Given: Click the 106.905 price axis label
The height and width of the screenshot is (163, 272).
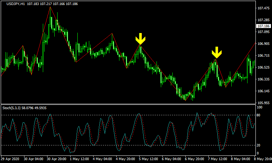Looking at the screenshot, I should pyautogui.click(x=263, y=43).
